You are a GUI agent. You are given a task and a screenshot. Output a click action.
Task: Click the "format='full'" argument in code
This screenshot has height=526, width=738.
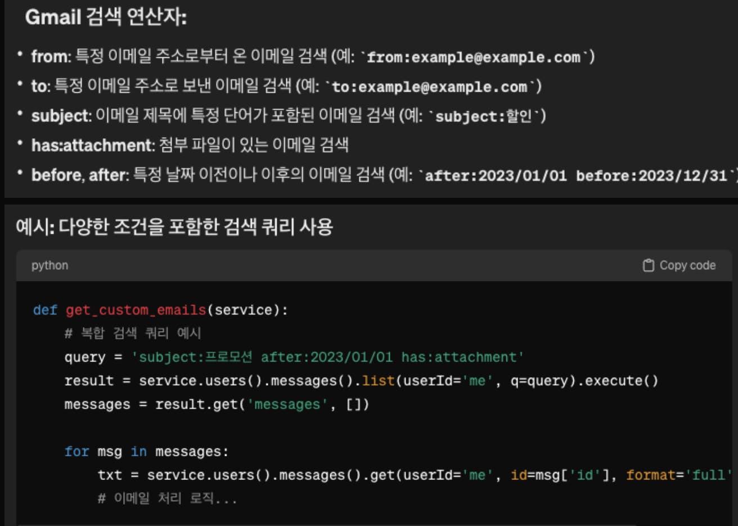coord(679,475)
